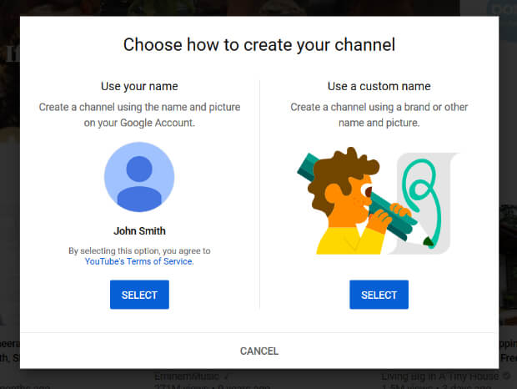Click 'By selecting this option' agreement text
The image size is (517, 389).
139,250
